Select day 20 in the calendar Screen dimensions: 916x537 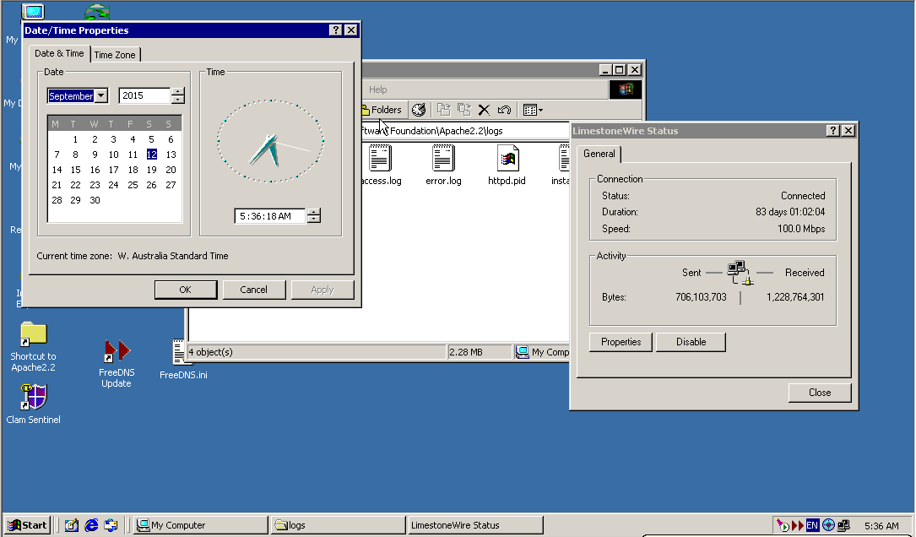(x=171, y=170)
